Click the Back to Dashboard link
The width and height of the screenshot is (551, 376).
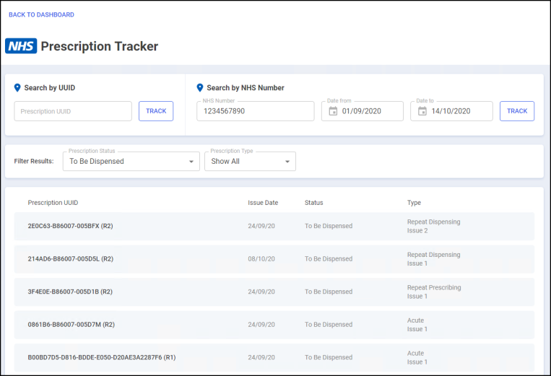41,14
